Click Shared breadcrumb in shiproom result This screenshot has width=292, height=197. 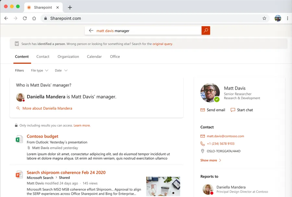point(65,178)
